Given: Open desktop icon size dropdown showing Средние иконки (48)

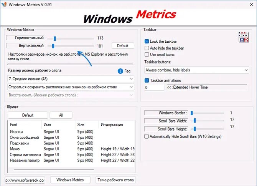Looking at the screenshot, I should [x=71, y=79].
